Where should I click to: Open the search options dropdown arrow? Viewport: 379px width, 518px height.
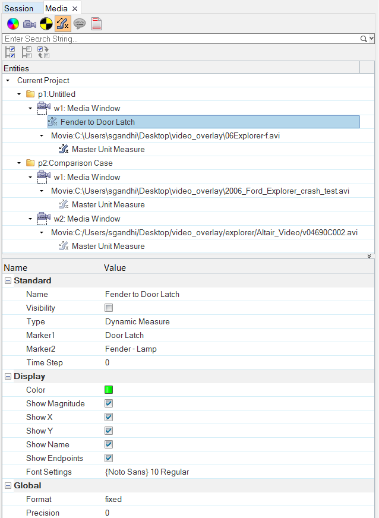[x=372, y=39]
